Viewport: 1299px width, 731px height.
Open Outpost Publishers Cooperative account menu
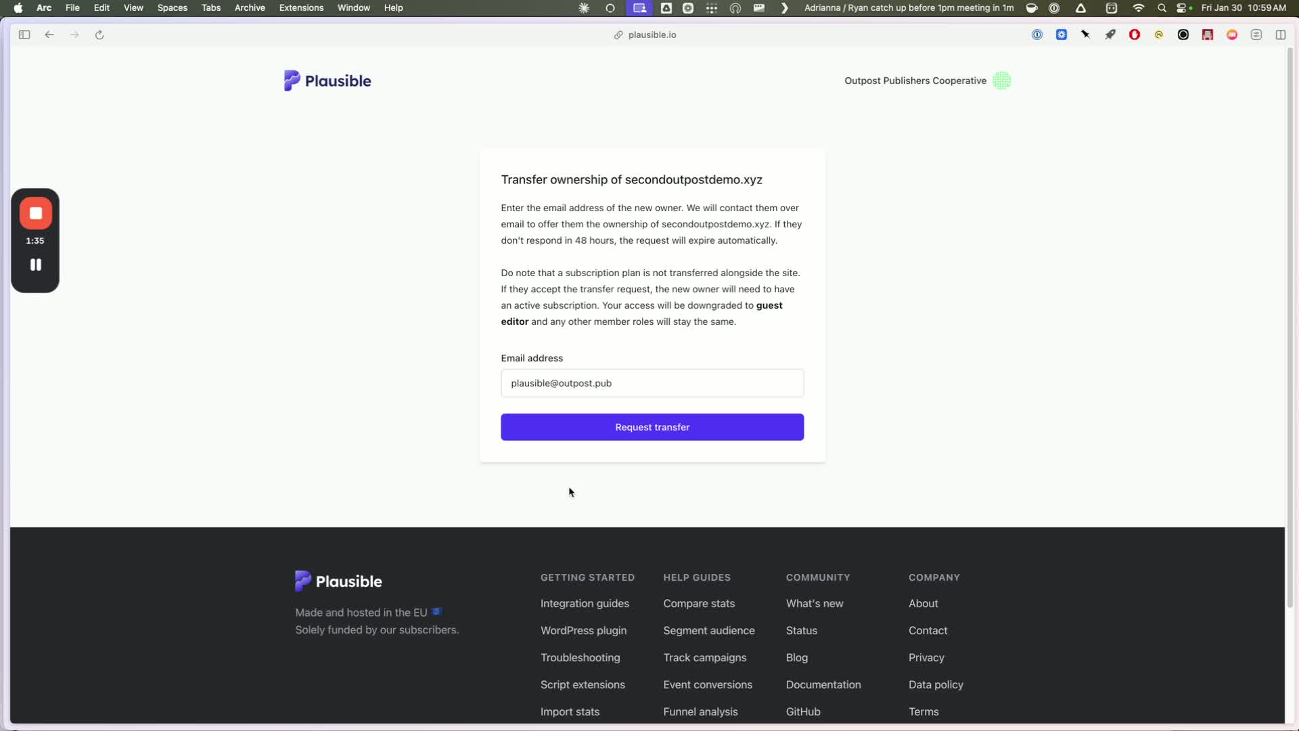pyautogui.click(x=915, y=81)
